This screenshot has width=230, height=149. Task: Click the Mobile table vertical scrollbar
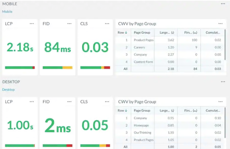click(226, 45)
